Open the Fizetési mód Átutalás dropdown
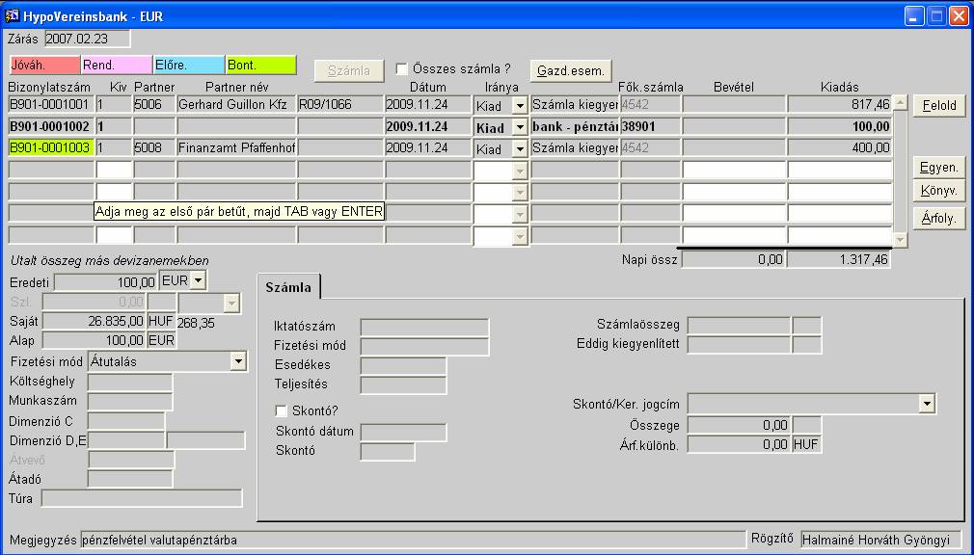 (x=238, y=361)
